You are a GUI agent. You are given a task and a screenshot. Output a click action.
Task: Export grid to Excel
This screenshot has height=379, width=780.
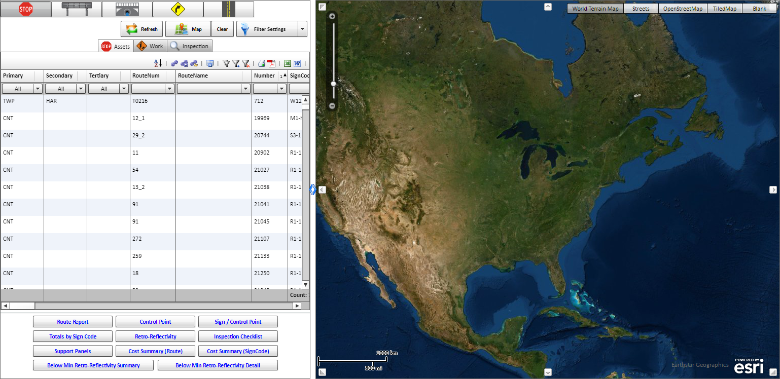coord(287,63)
